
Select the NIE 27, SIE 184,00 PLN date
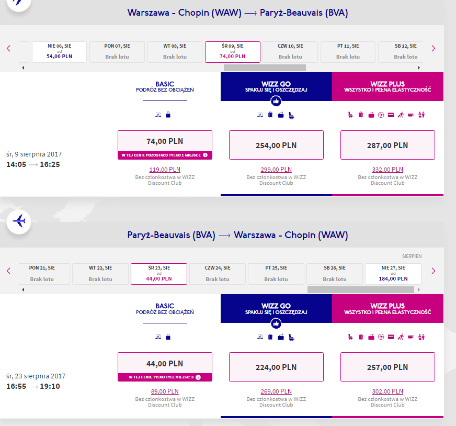393,274
